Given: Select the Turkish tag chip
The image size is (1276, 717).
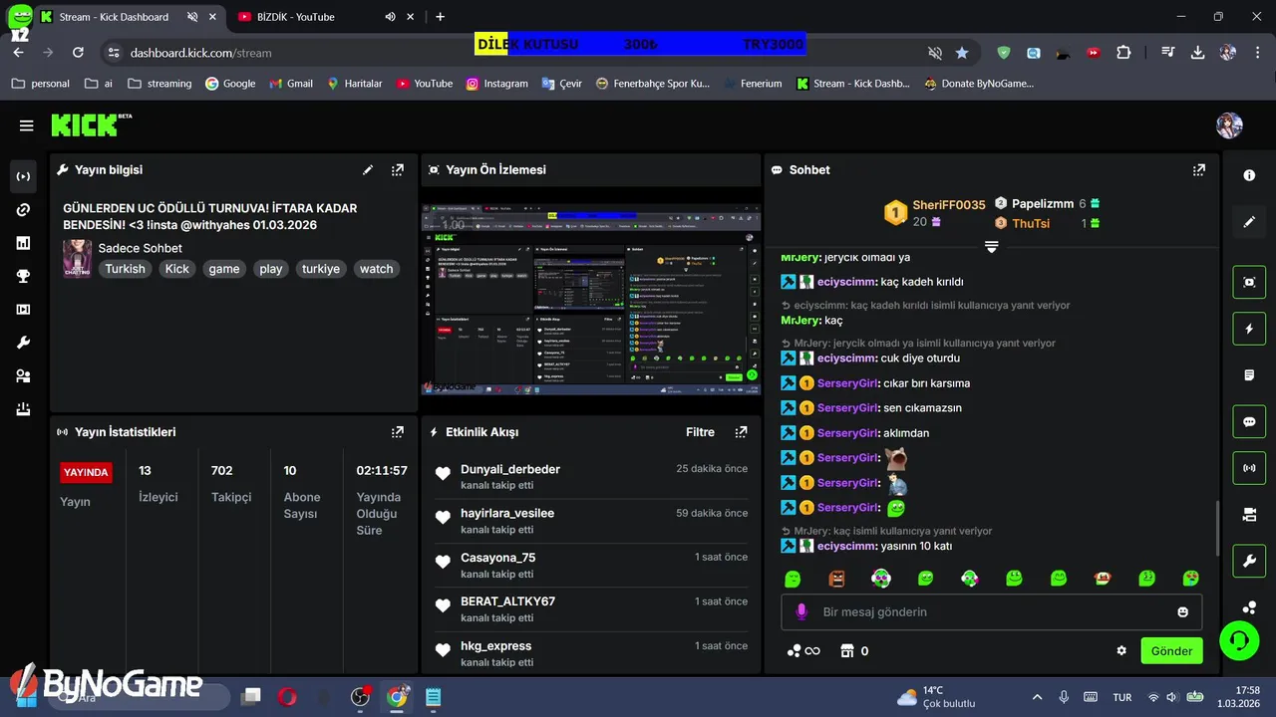Looking at the screenshot, I should click(x=125, y=269).
